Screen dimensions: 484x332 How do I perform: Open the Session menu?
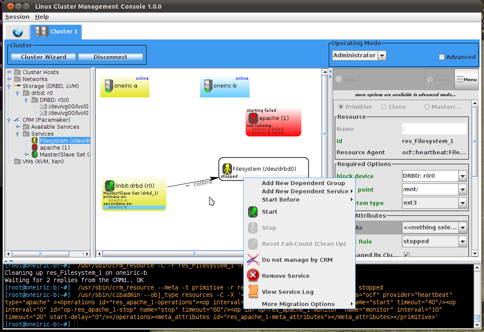tap(17, 16)
